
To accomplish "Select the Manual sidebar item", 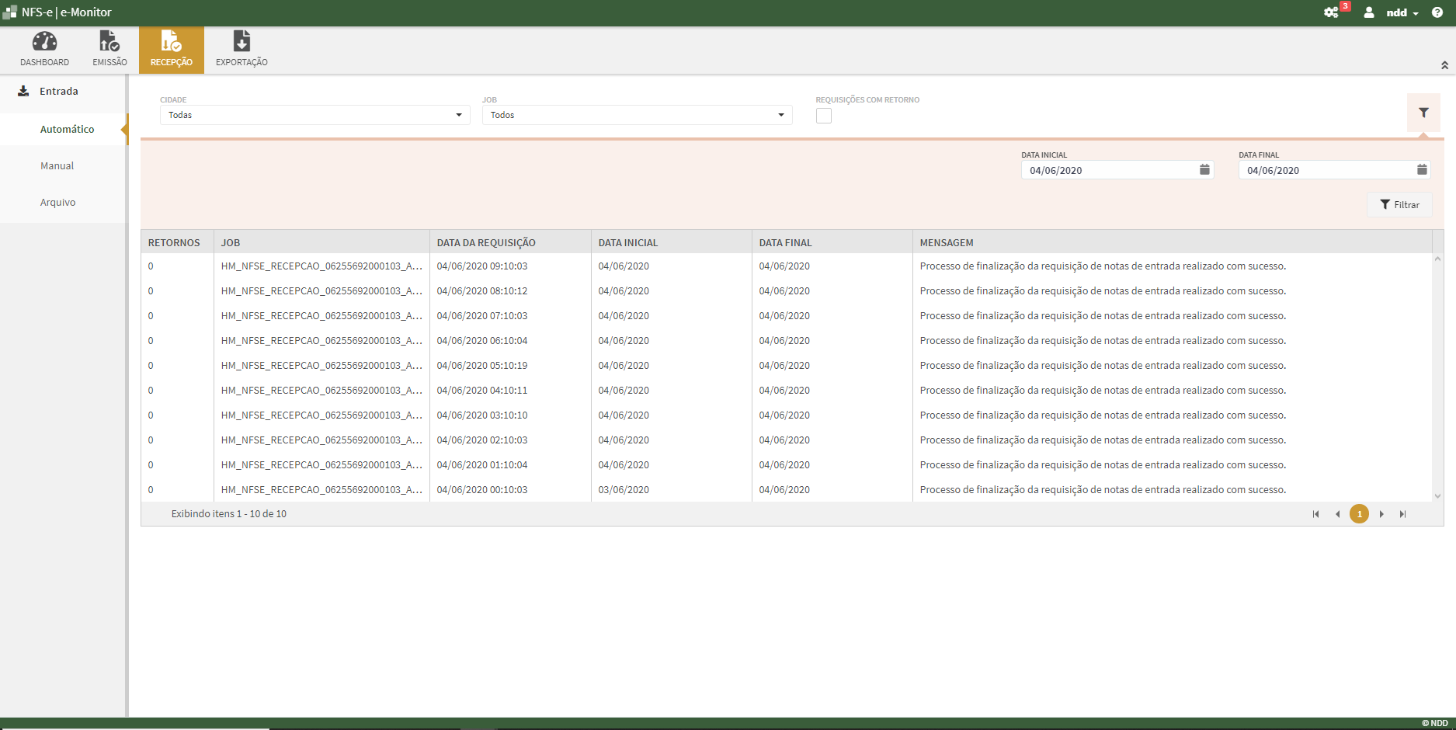I will coord(57,165).
